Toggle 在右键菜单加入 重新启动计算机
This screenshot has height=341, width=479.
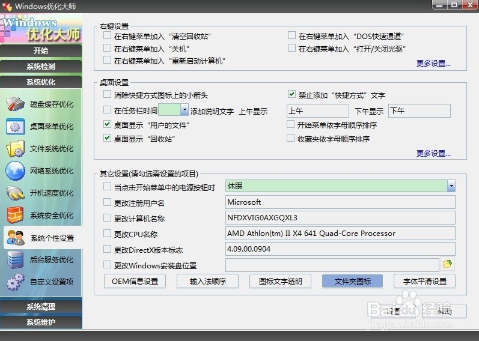tap(107, 60)
